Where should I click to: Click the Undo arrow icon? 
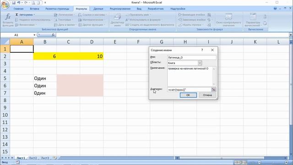pyautogui.click(x=19, y=3)
